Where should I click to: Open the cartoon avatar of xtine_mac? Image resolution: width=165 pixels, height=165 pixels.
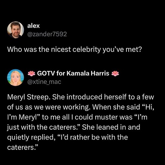point(16,78)
